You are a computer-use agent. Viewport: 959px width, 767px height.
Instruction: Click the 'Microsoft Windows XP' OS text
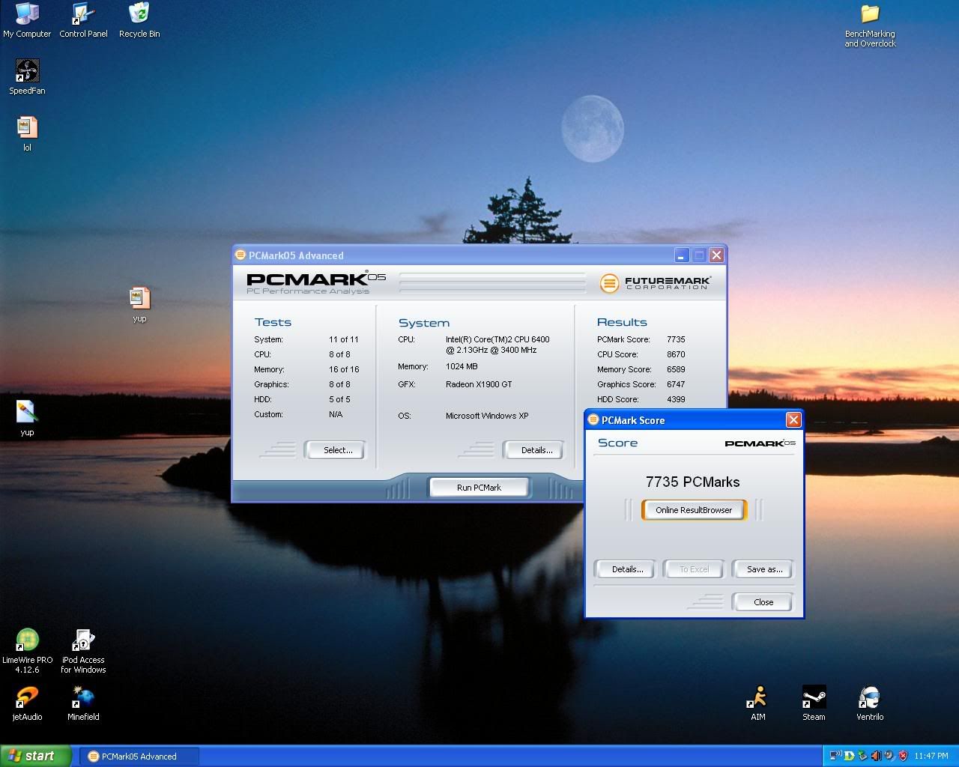pyautogui.click(x=487, y=416)
